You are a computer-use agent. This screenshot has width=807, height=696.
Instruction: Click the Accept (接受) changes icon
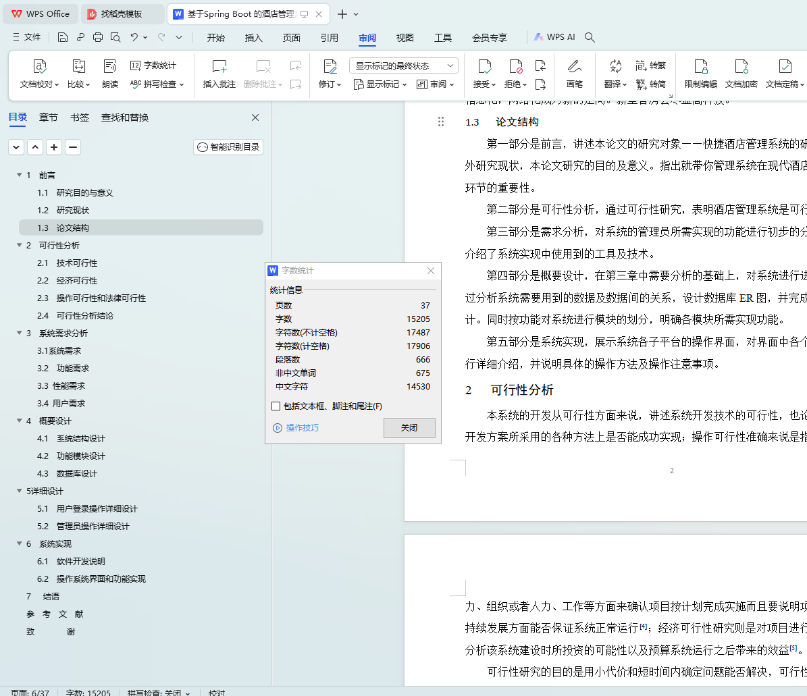click(x=484, y=74)
